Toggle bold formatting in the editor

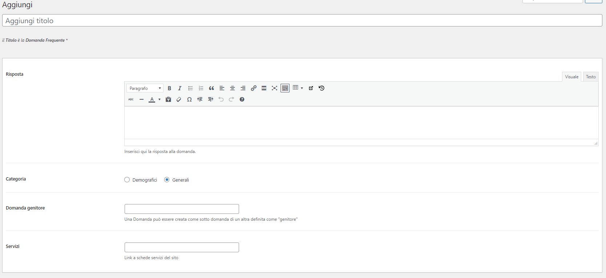point(169,88)
